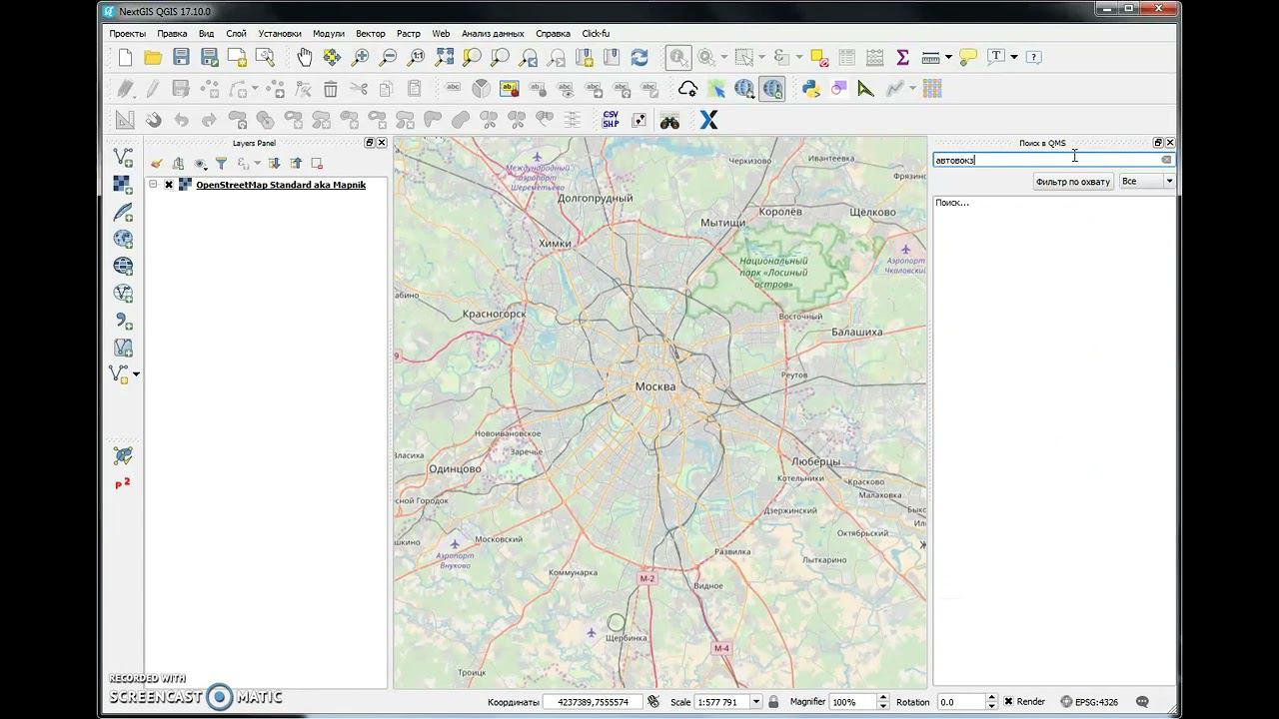The image size is (1279, 719).
Task: Expand the select features dropdown arrow
Action: tap(761, 58)
